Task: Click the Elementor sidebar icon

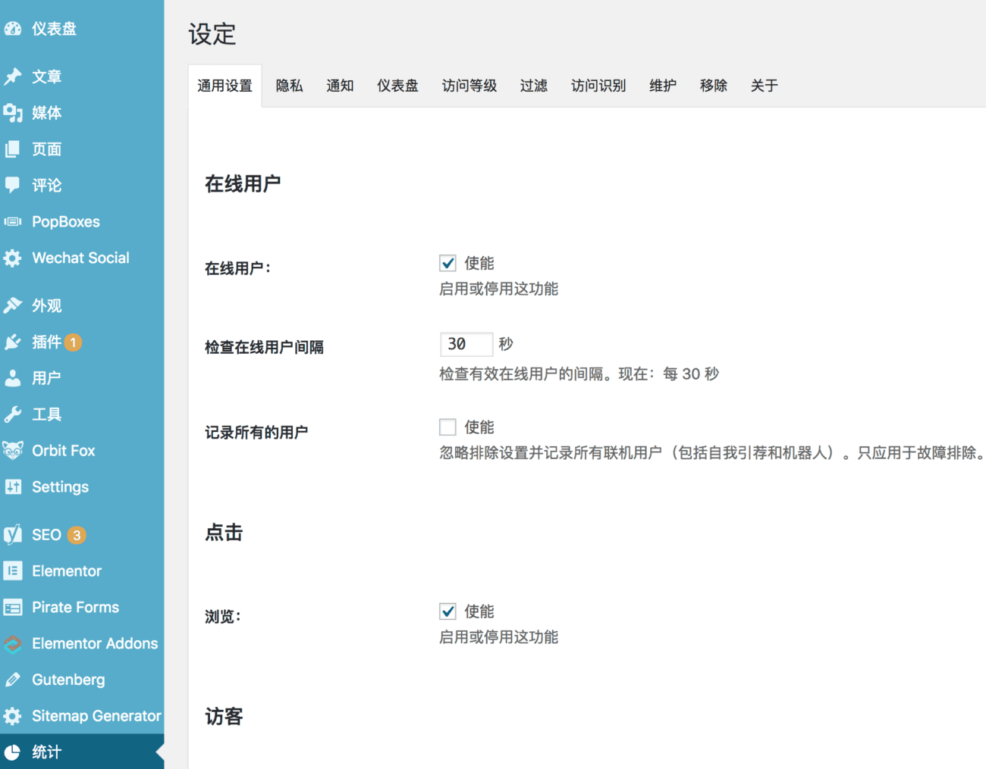Action: [x=14, y=570]
